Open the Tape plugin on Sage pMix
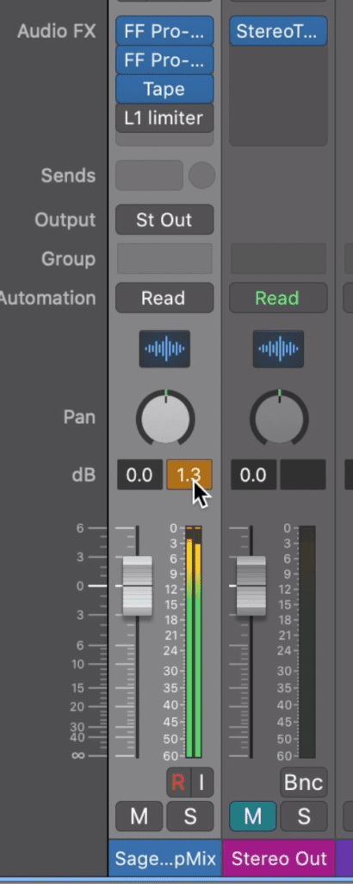Viewport: 353px width, 884px height. point(164,89)
